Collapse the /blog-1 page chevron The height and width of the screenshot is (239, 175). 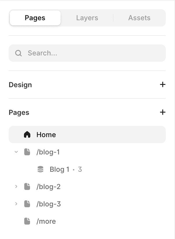point(16,152)
